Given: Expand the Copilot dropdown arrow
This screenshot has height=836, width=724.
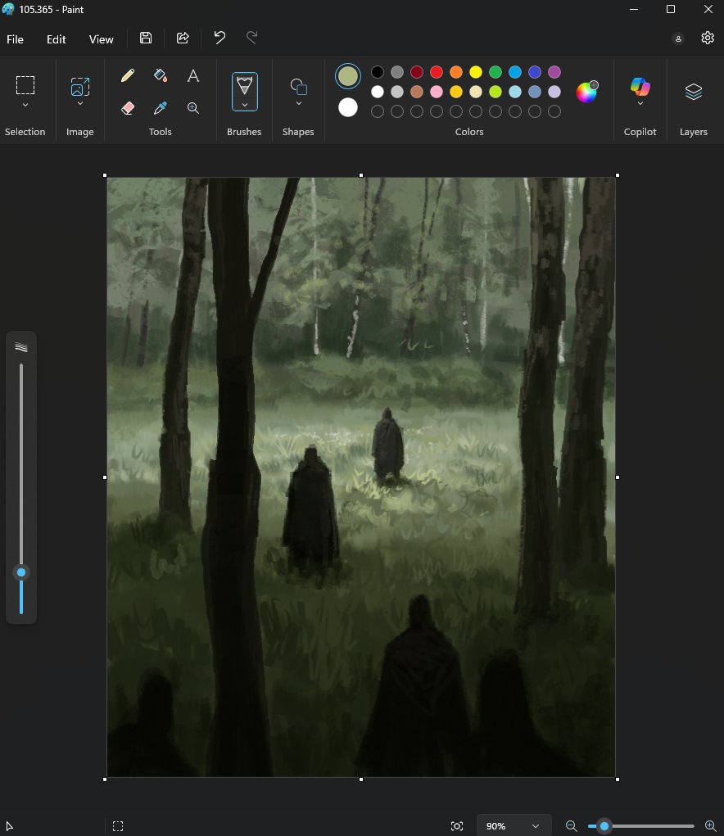Looking at the screenshot, I should coord(640,103).
